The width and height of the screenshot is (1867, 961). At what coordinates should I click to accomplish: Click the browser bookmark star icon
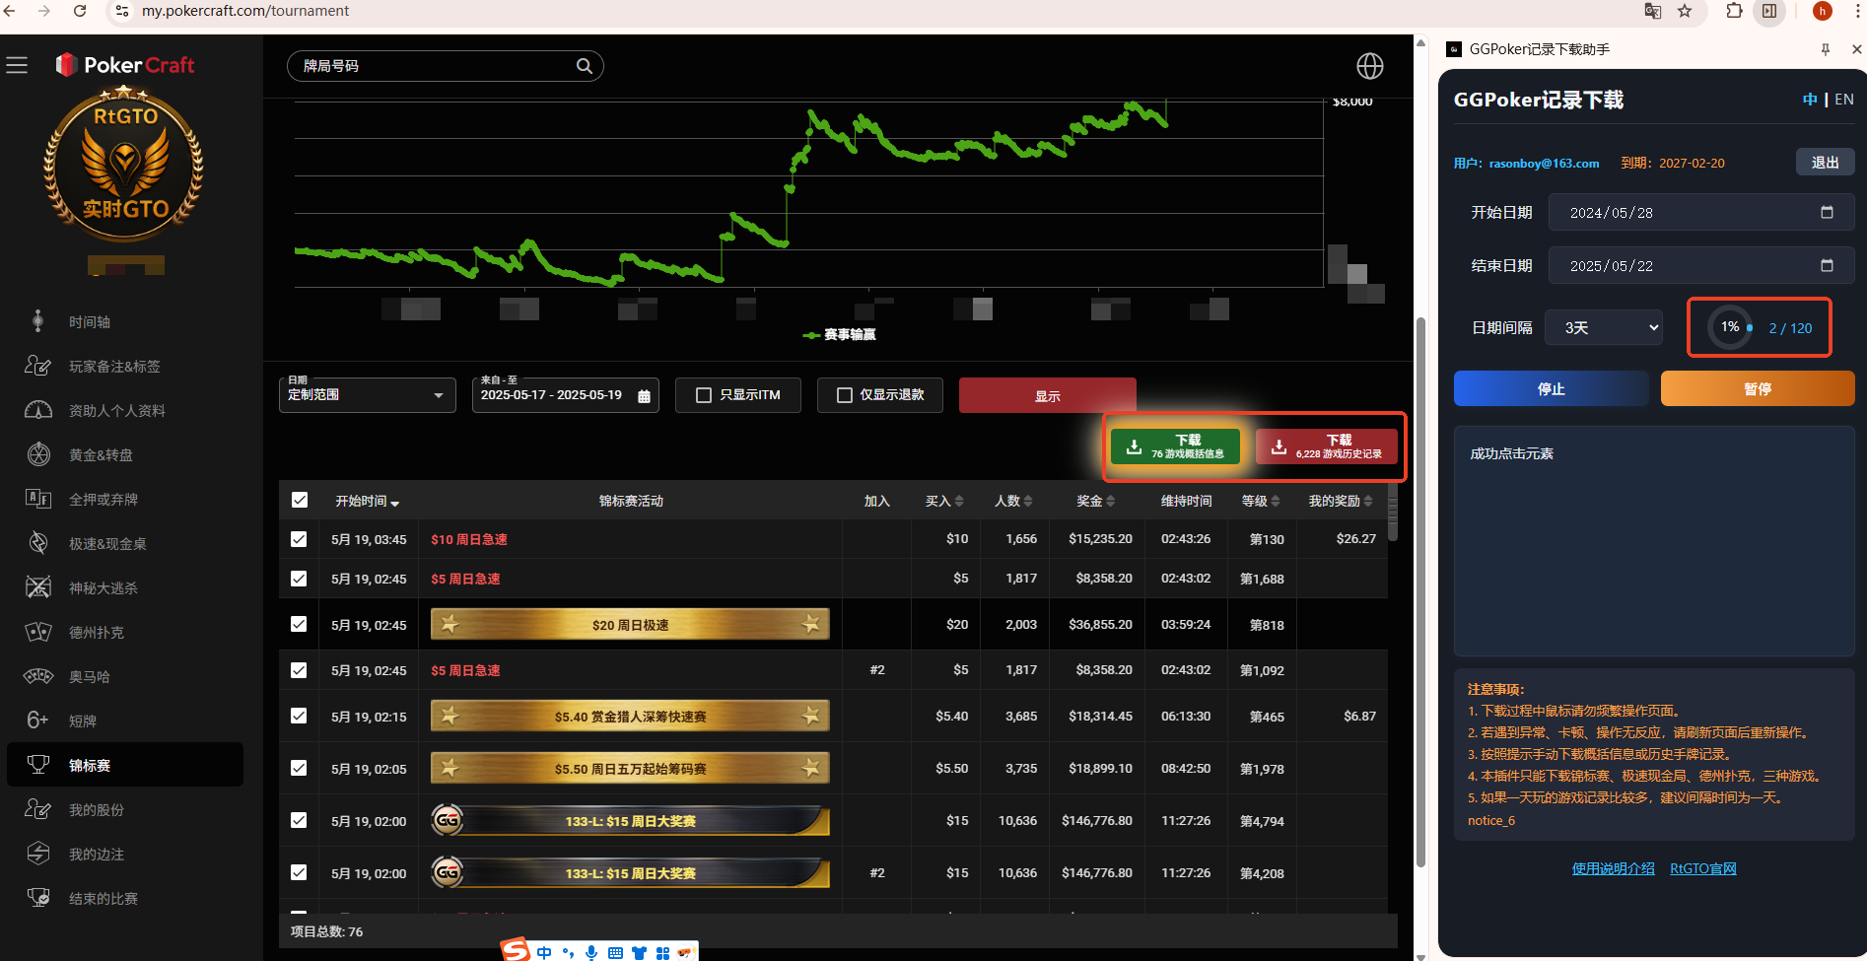(1685, 11)
